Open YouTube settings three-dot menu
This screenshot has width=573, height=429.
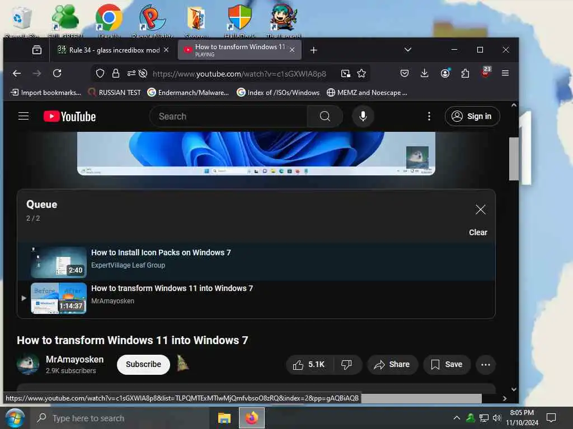coord(429,116)
